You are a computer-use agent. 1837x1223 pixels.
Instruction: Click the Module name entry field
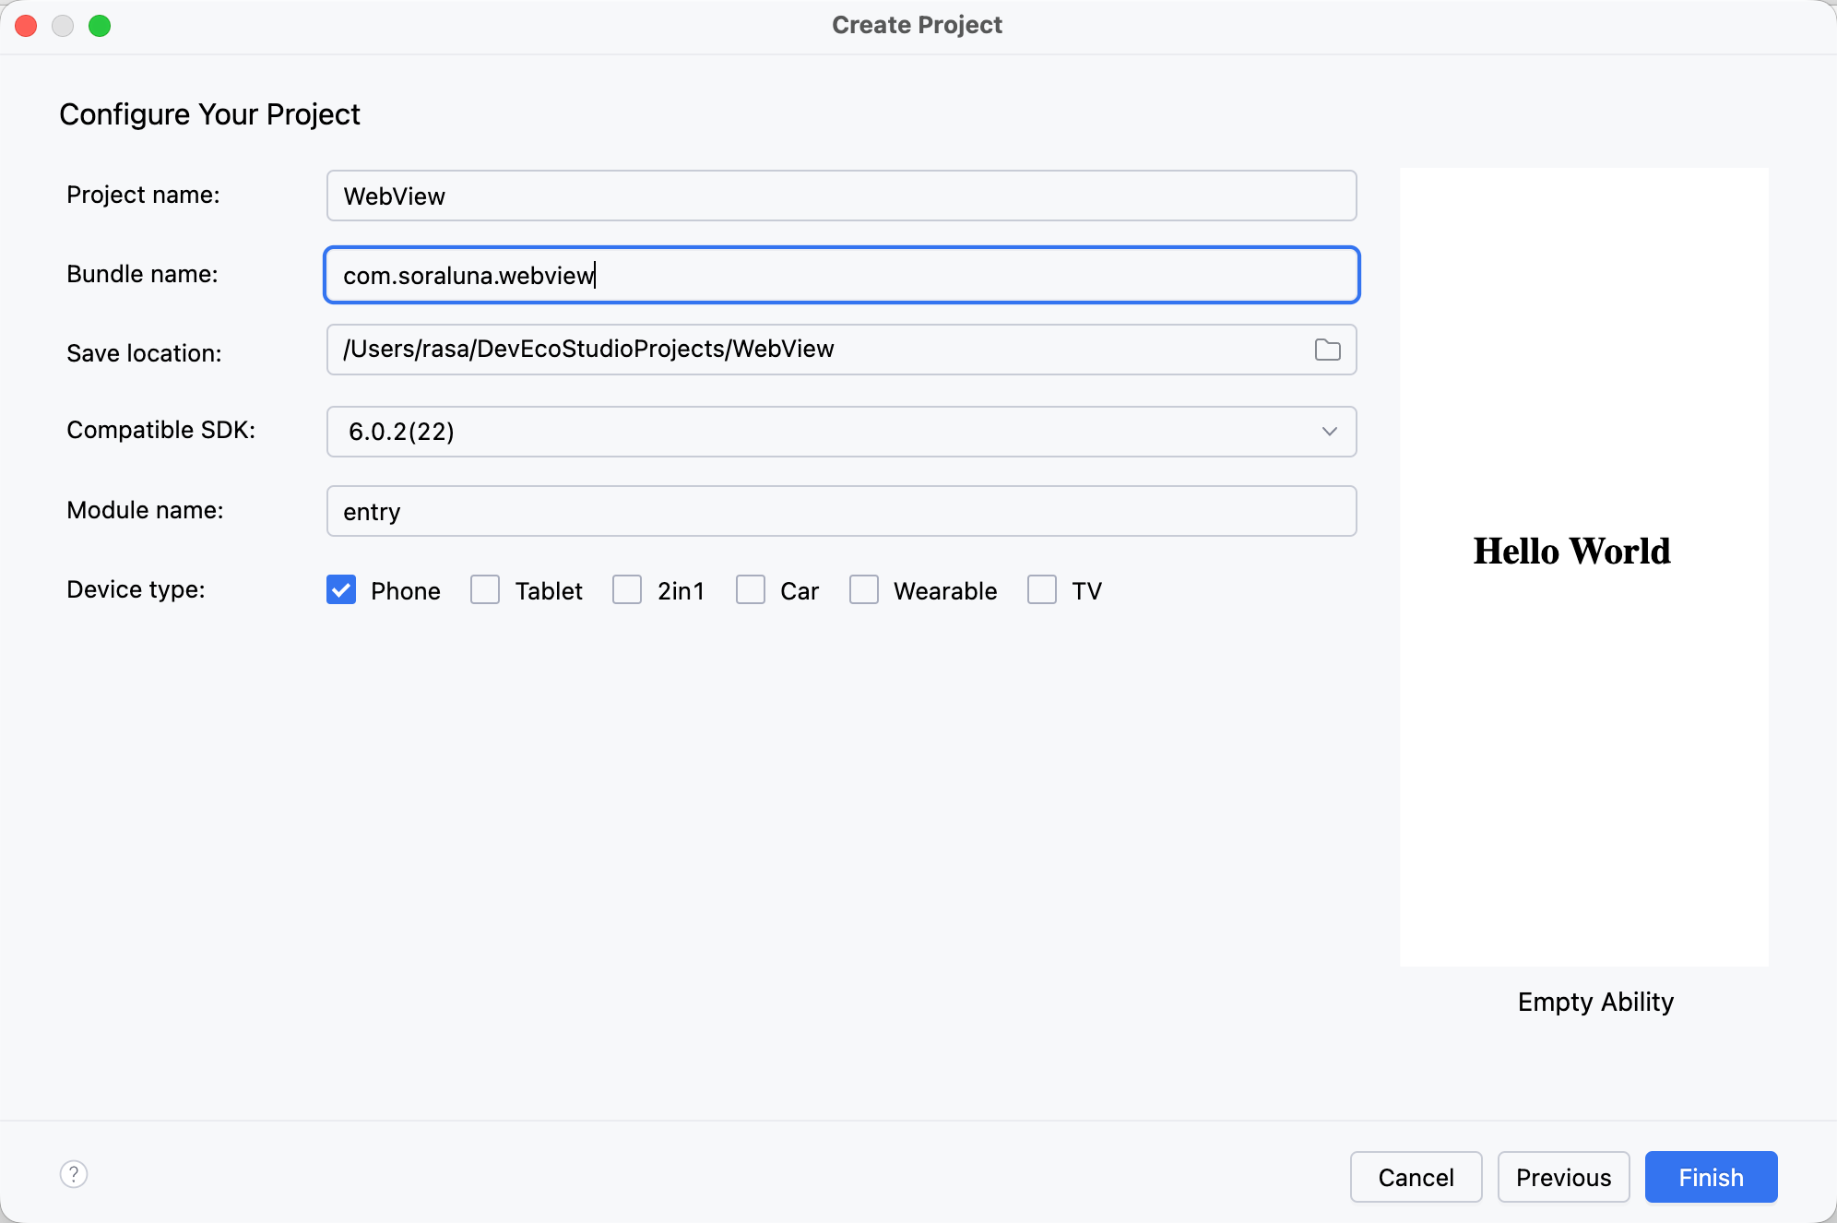[841, 511]
